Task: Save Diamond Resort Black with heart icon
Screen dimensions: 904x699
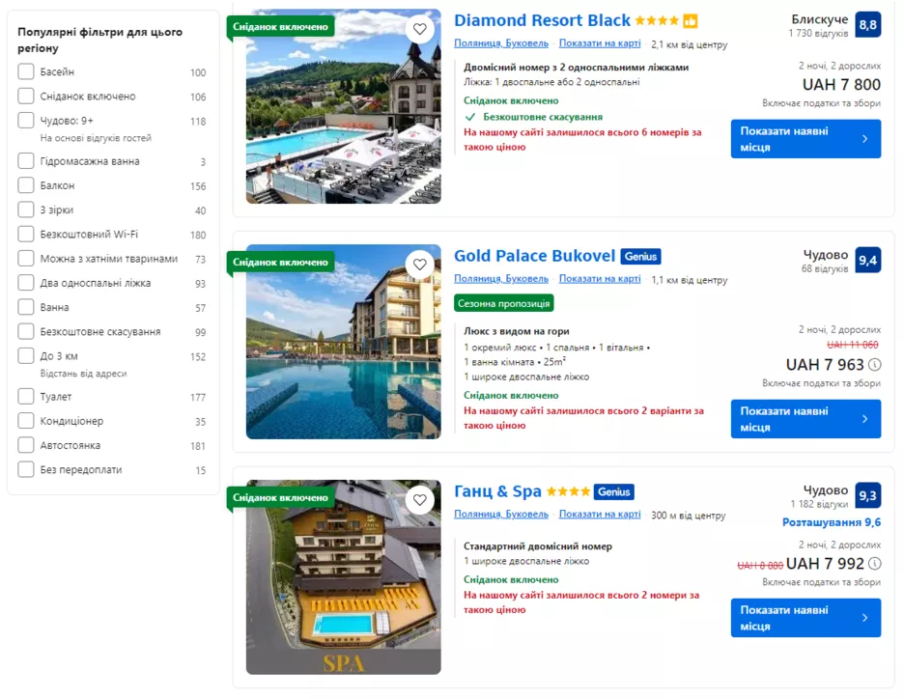Action: [420, 29]
